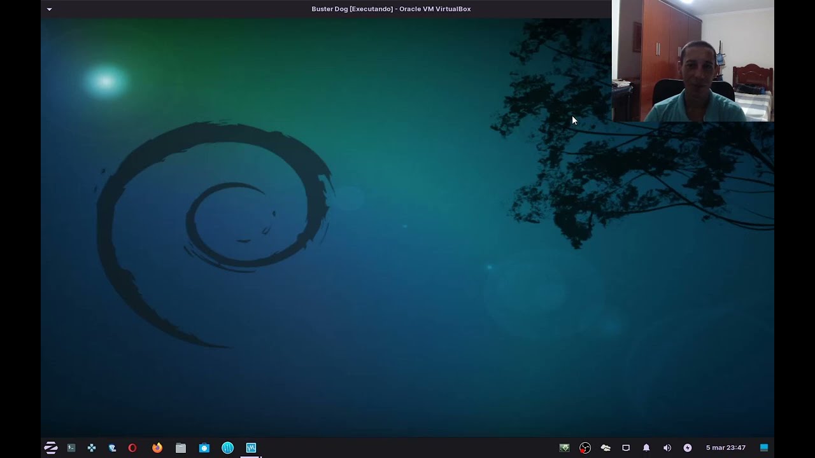Click the green download tray icon

564,448
